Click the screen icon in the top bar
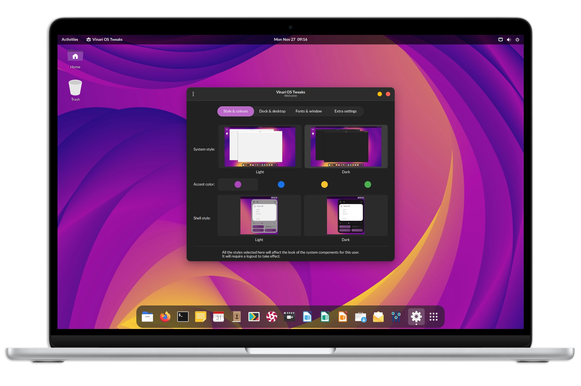This screenshot has width=581, height=386. (x=500, y=40)
